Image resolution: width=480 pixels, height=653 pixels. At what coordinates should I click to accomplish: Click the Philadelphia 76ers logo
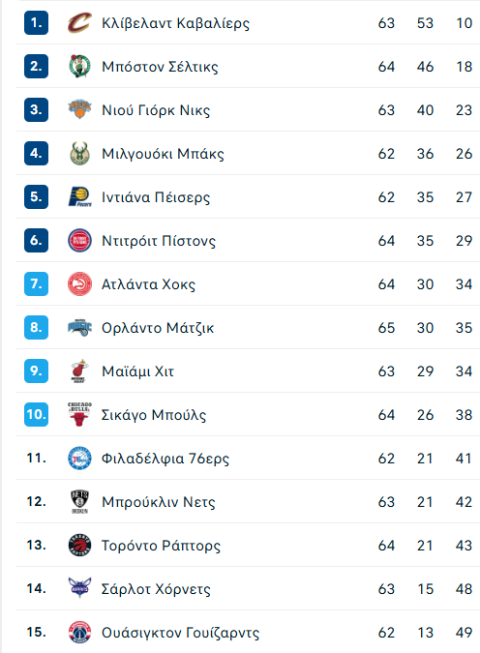point(79,459)
